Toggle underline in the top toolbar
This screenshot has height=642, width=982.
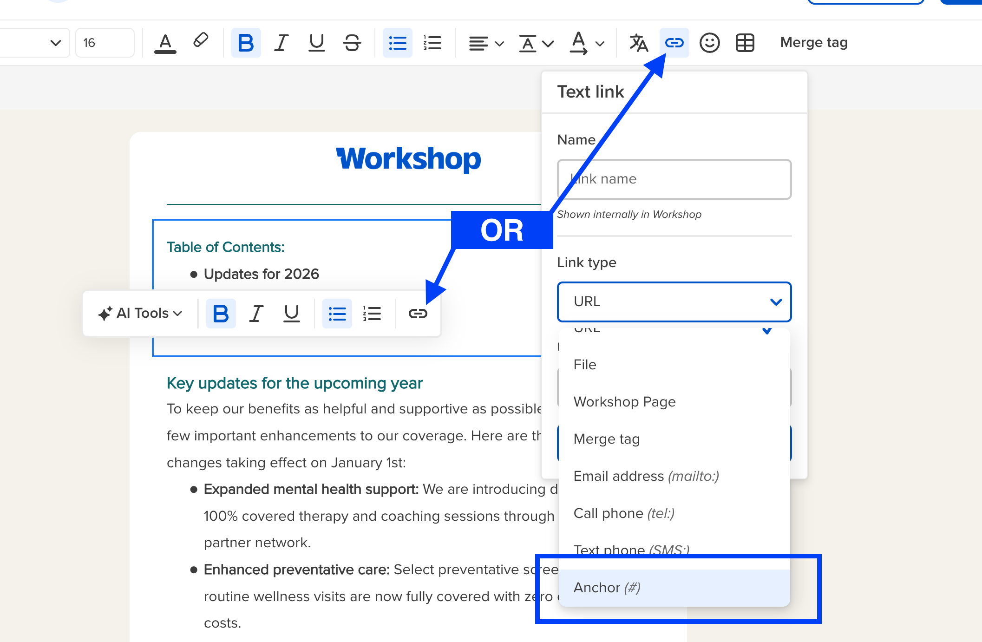[x=316, y=43]
